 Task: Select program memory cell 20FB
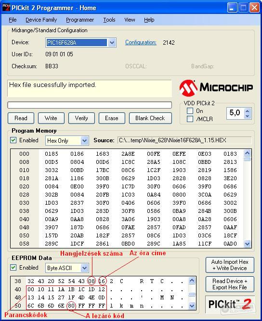103,195
